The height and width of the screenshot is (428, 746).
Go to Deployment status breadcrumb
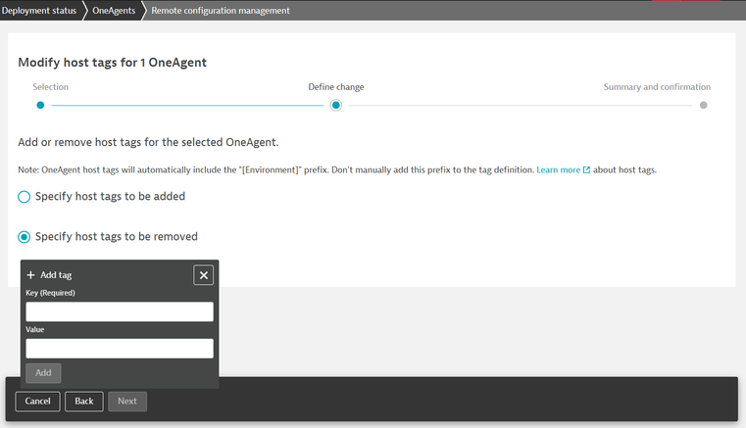40,11
